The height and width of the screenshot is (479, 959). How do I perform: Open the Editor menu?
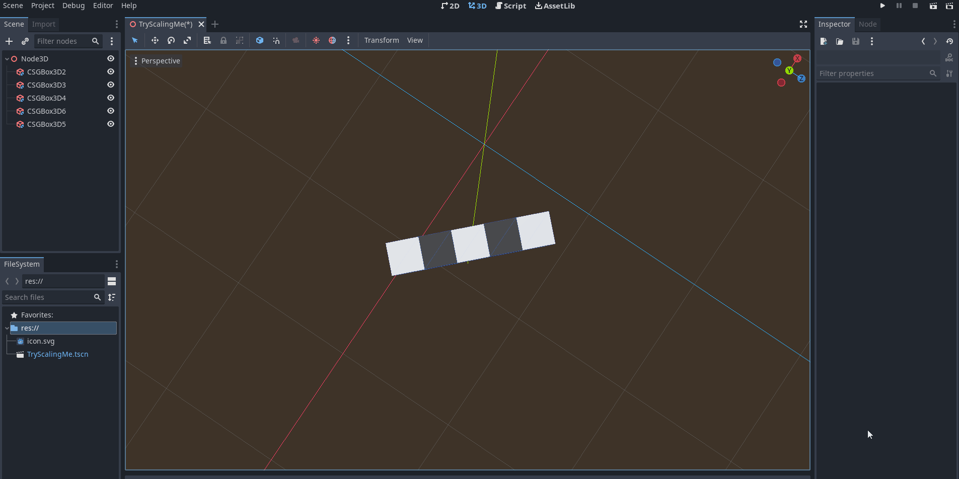point(103,6)
